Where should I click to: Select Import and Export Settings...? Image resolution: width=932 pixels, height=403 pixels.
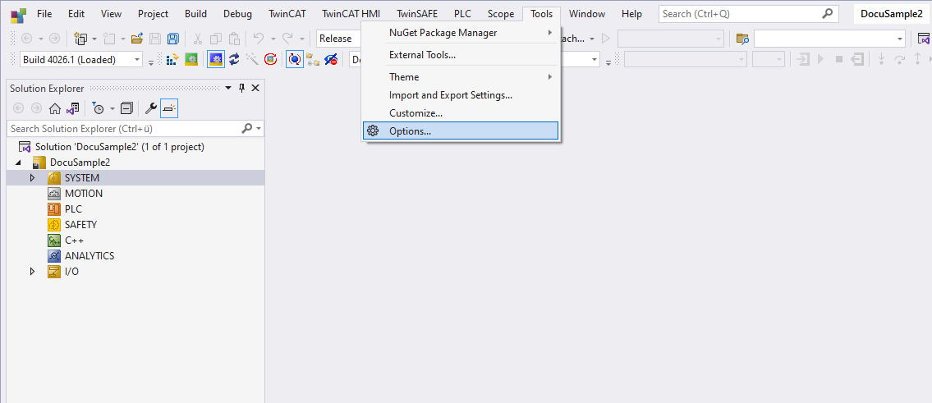[461, 94]
